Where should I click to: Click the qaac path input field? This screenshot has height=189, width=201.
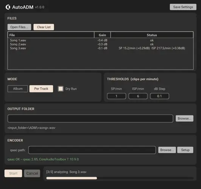pyautogui.click(x=92, y=150)
